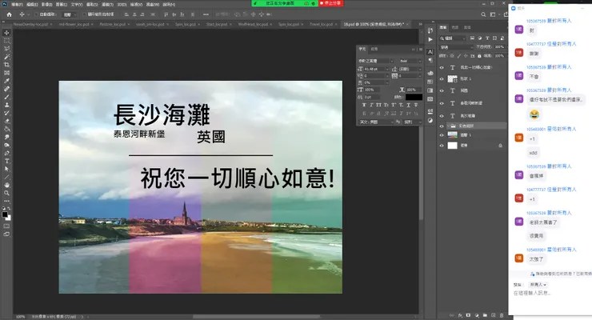Hide the bottom background layer via eye icon
This screenshot has width=592, height=320.
point(442,146)
